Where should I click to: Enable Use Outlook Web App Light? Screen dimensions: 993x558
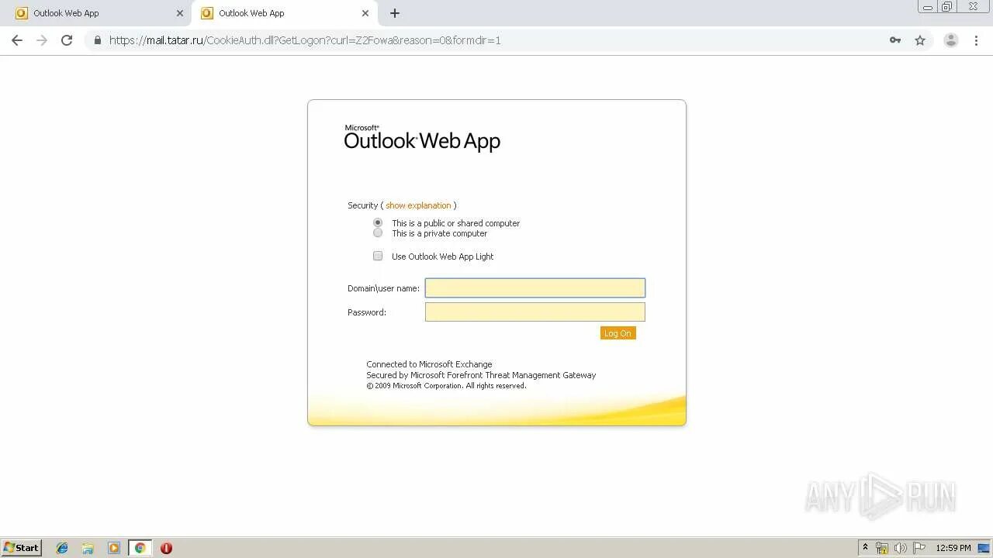(x=378, y=256)
